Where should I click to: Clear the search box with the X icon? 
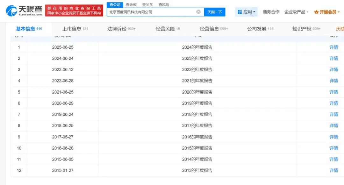point(198,12)
